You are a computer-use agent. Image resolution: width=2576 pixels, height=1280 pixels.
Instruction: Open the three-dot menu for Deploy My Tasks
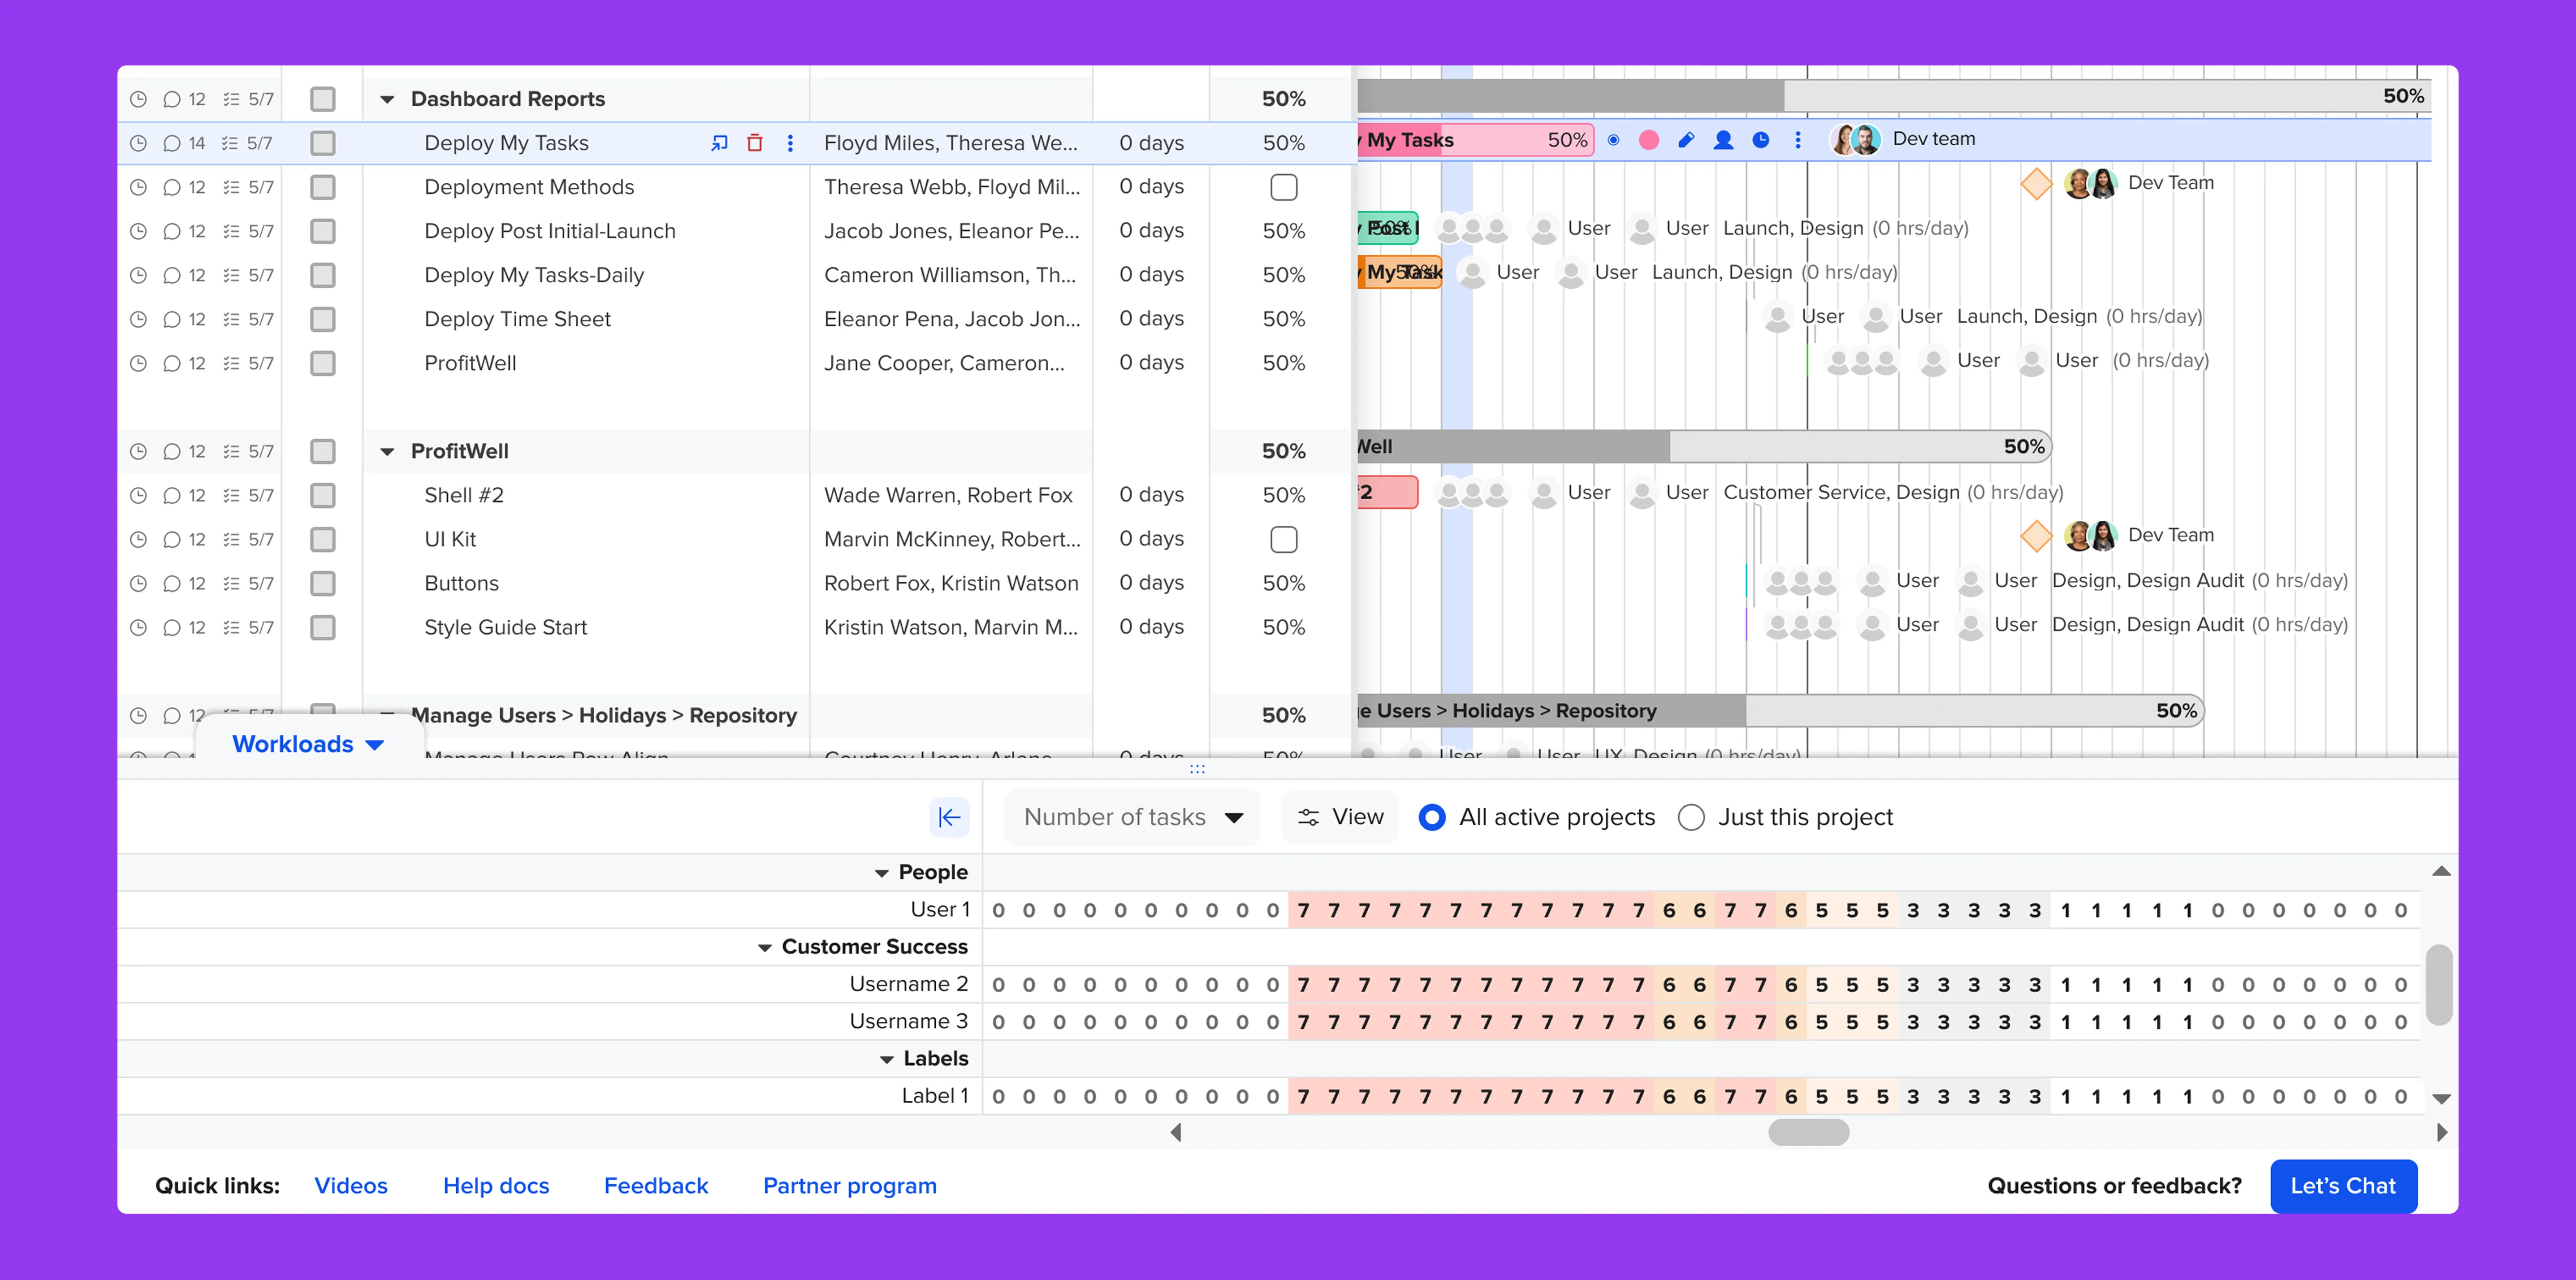pyautogui.click(x=790, y=143)
